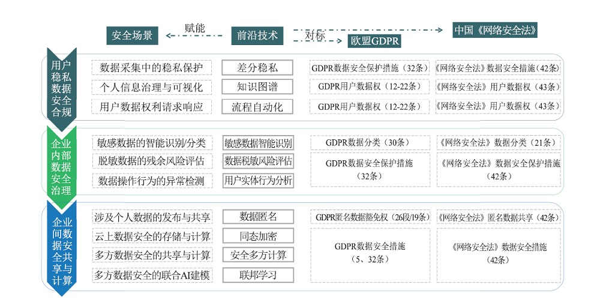Viewport: 600px width, 305px height.
Task: Click GDPR匿名数据豁免权（26段/19条） box
Action: click(370, 217)
